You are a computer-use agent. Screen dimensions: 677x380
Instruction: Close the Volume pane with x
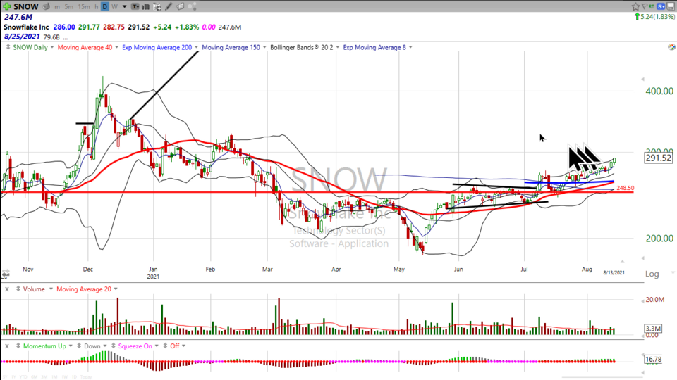(x=6, y=289)
